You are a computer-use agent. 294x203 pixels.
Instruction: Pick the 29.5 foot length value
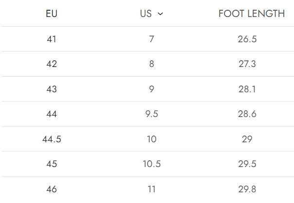pyautogui.click(x=247, y=164)
